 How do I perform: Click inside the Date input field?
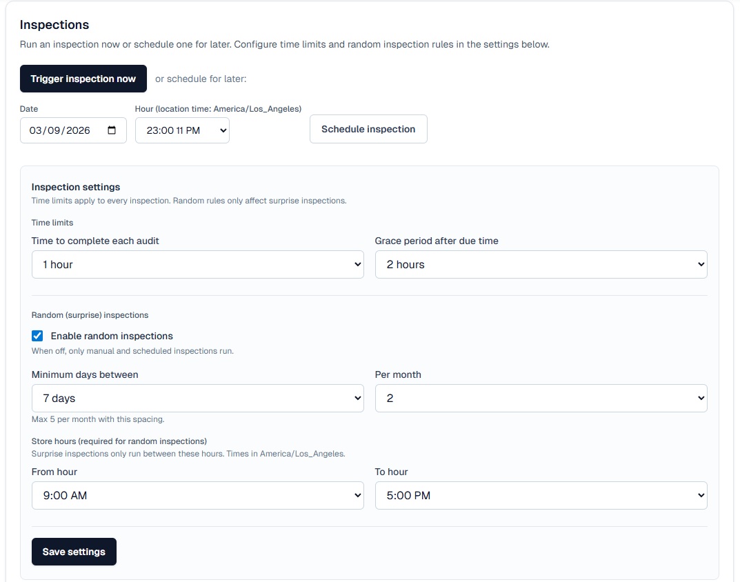coord(62,129)
